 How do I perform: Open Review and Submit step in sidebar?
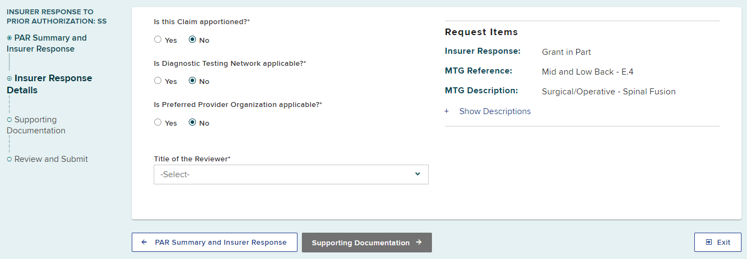51,159
